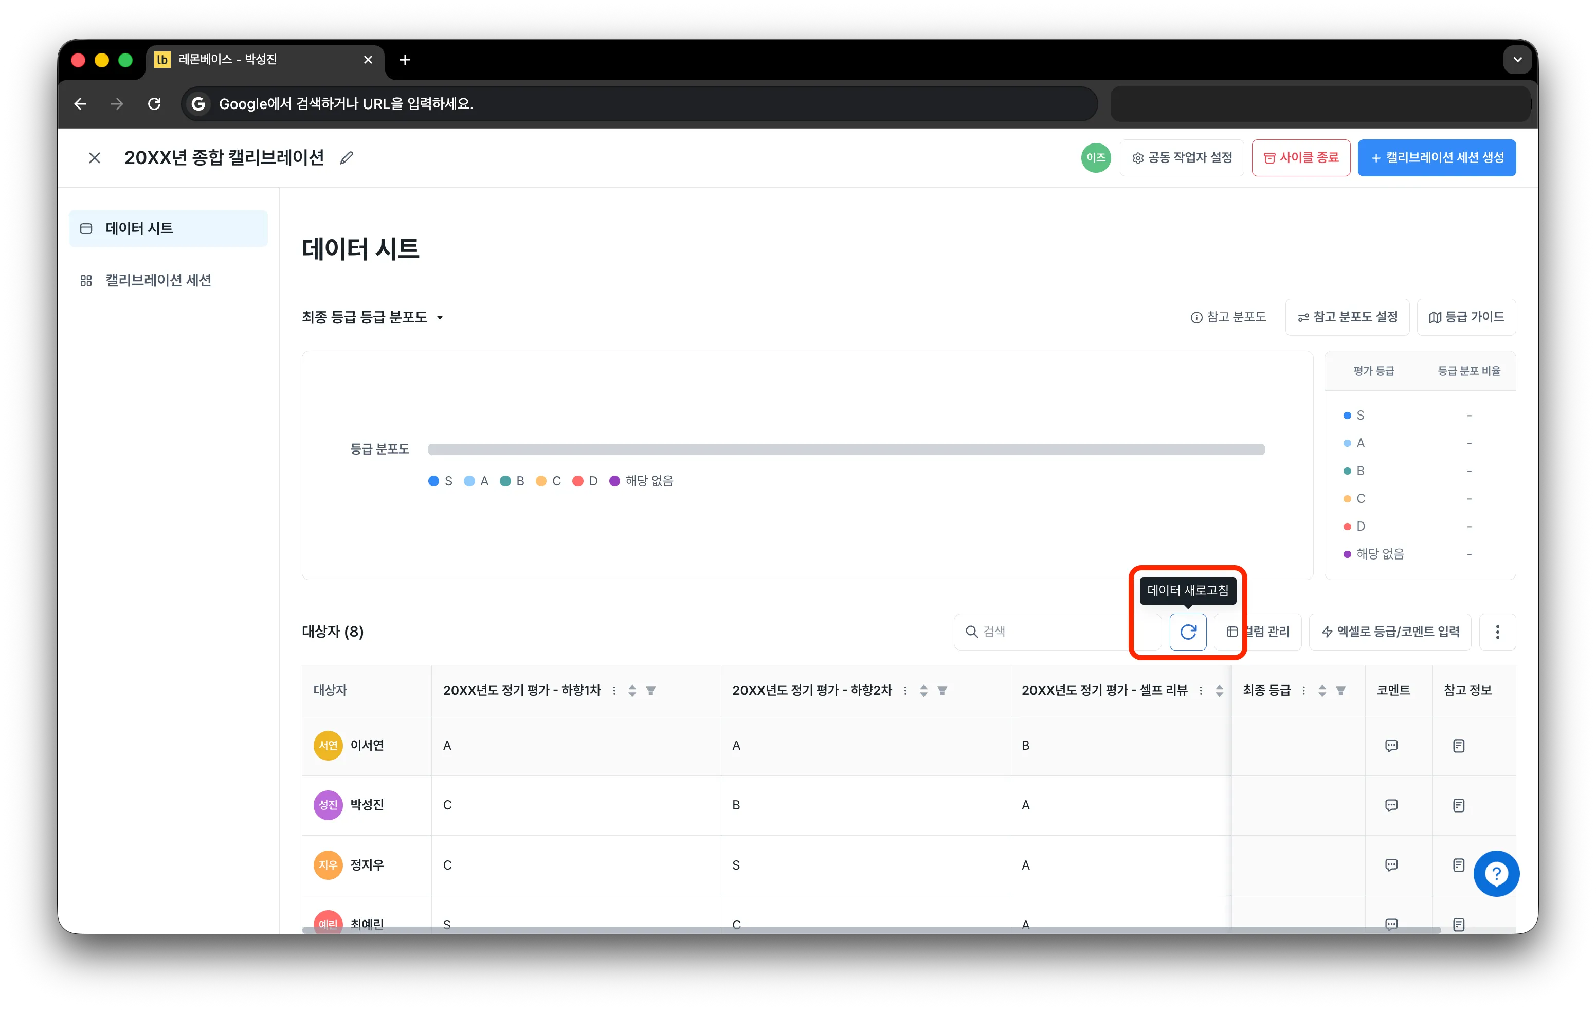Go back in browser history
Screen dimensions: 1596x1010
80,104
